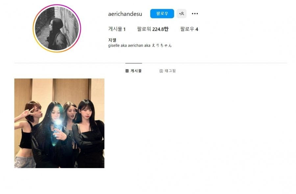This screenshot has width=296, height=194.
Task: Click the tagged-person icon beside 태그됨
Action: point(161,71)
